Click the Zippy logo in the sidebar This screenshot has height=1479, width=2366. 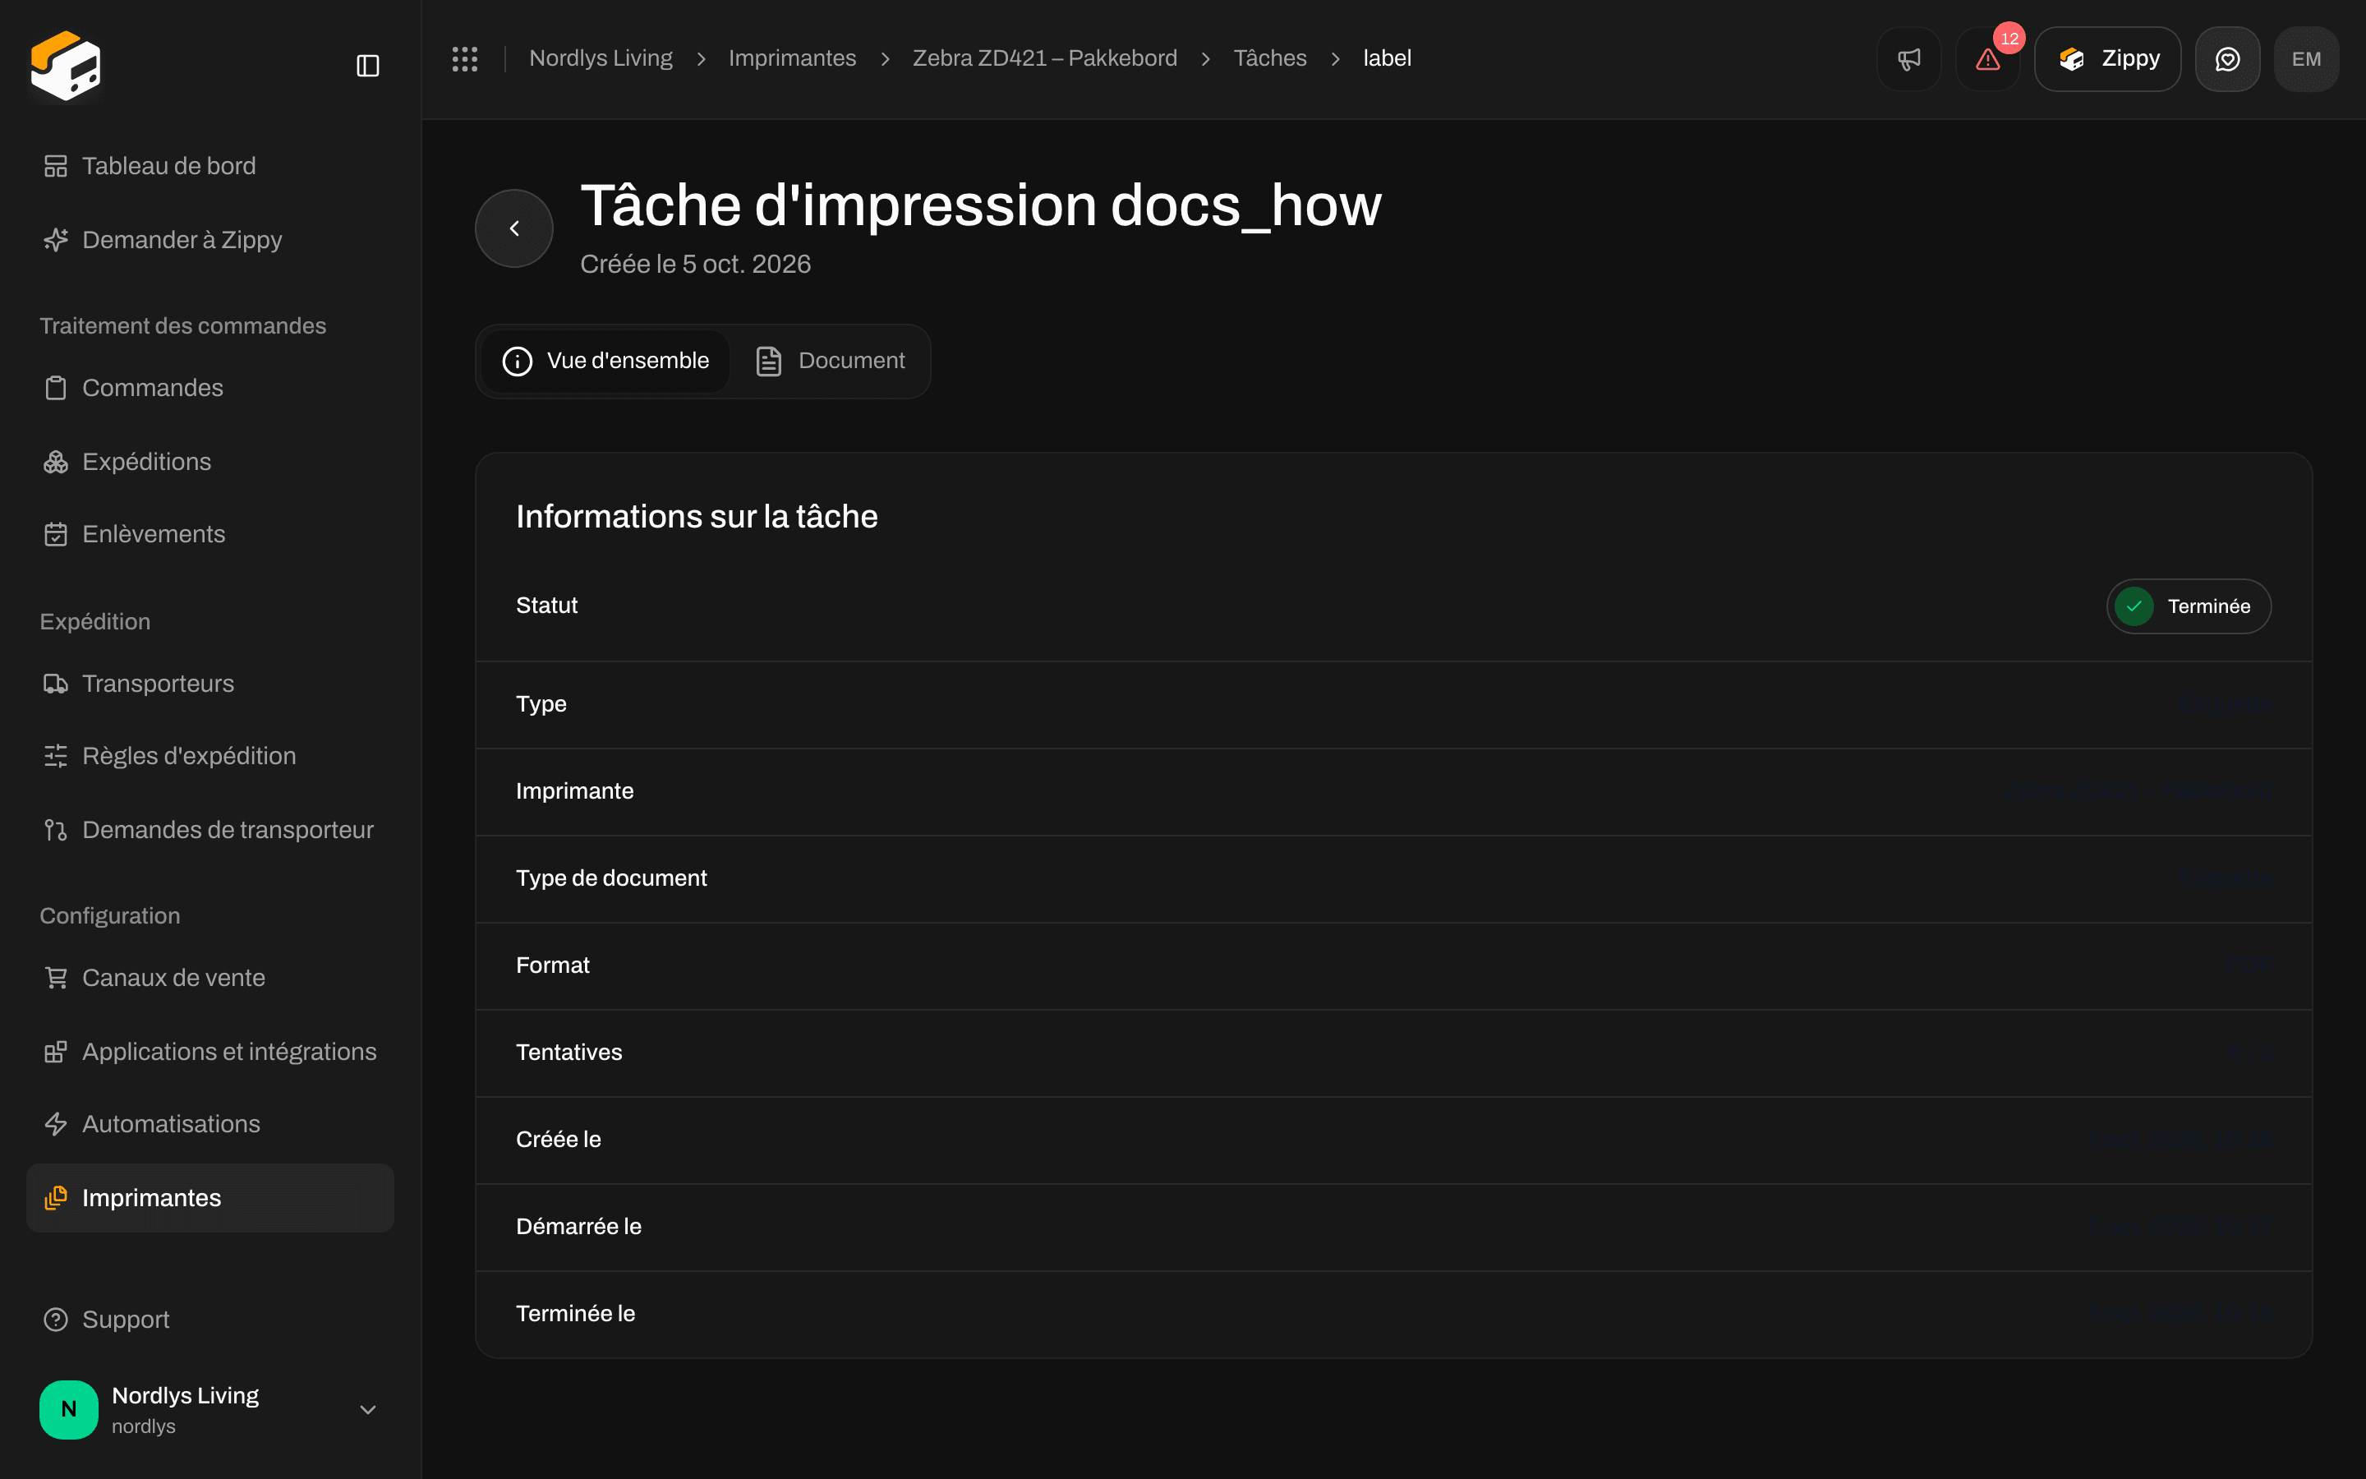(66, 65)
